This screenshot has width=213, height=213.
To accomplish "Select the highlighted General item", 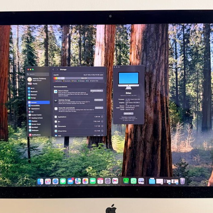I will click(38, 102).
